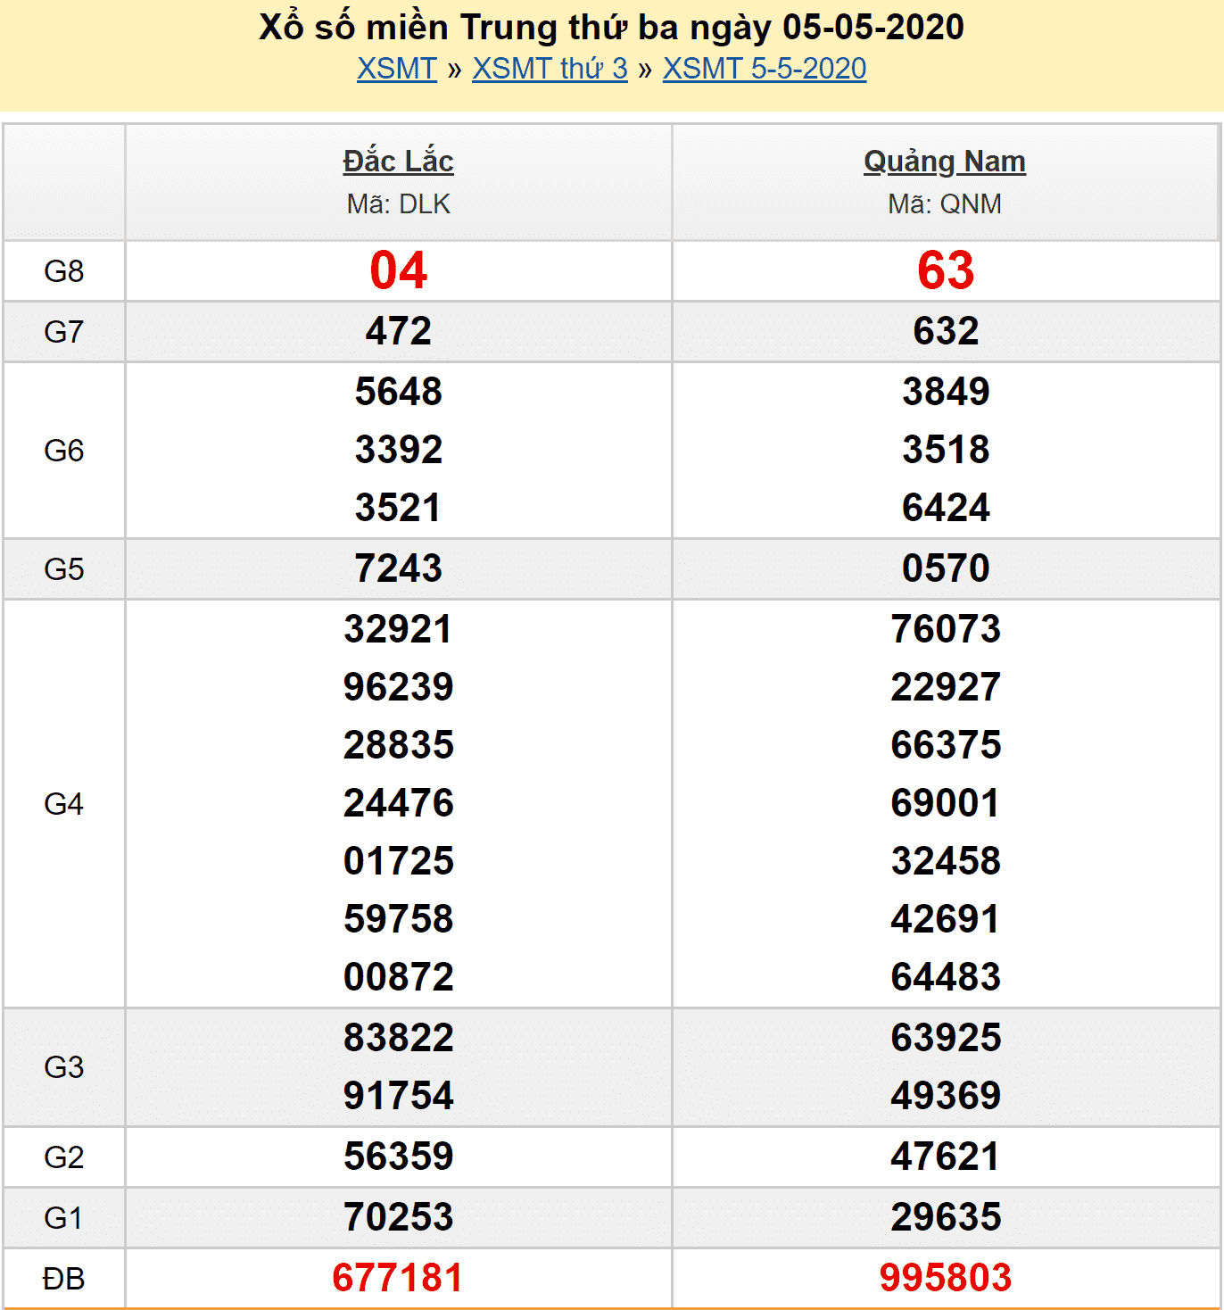Select the G6 row label
Image resolution: width=1224 pixels, height=1310 pixels.
pyautogui.click(x=64, y=451)
